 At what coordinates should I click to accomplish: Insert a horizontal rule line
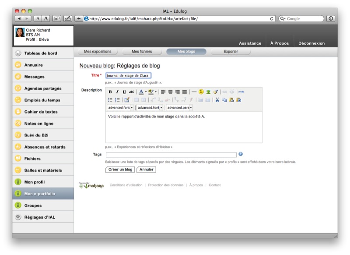(194, 92)
